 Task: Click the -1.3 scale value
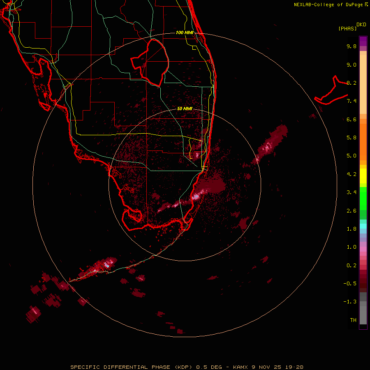(x=350, y=302)
